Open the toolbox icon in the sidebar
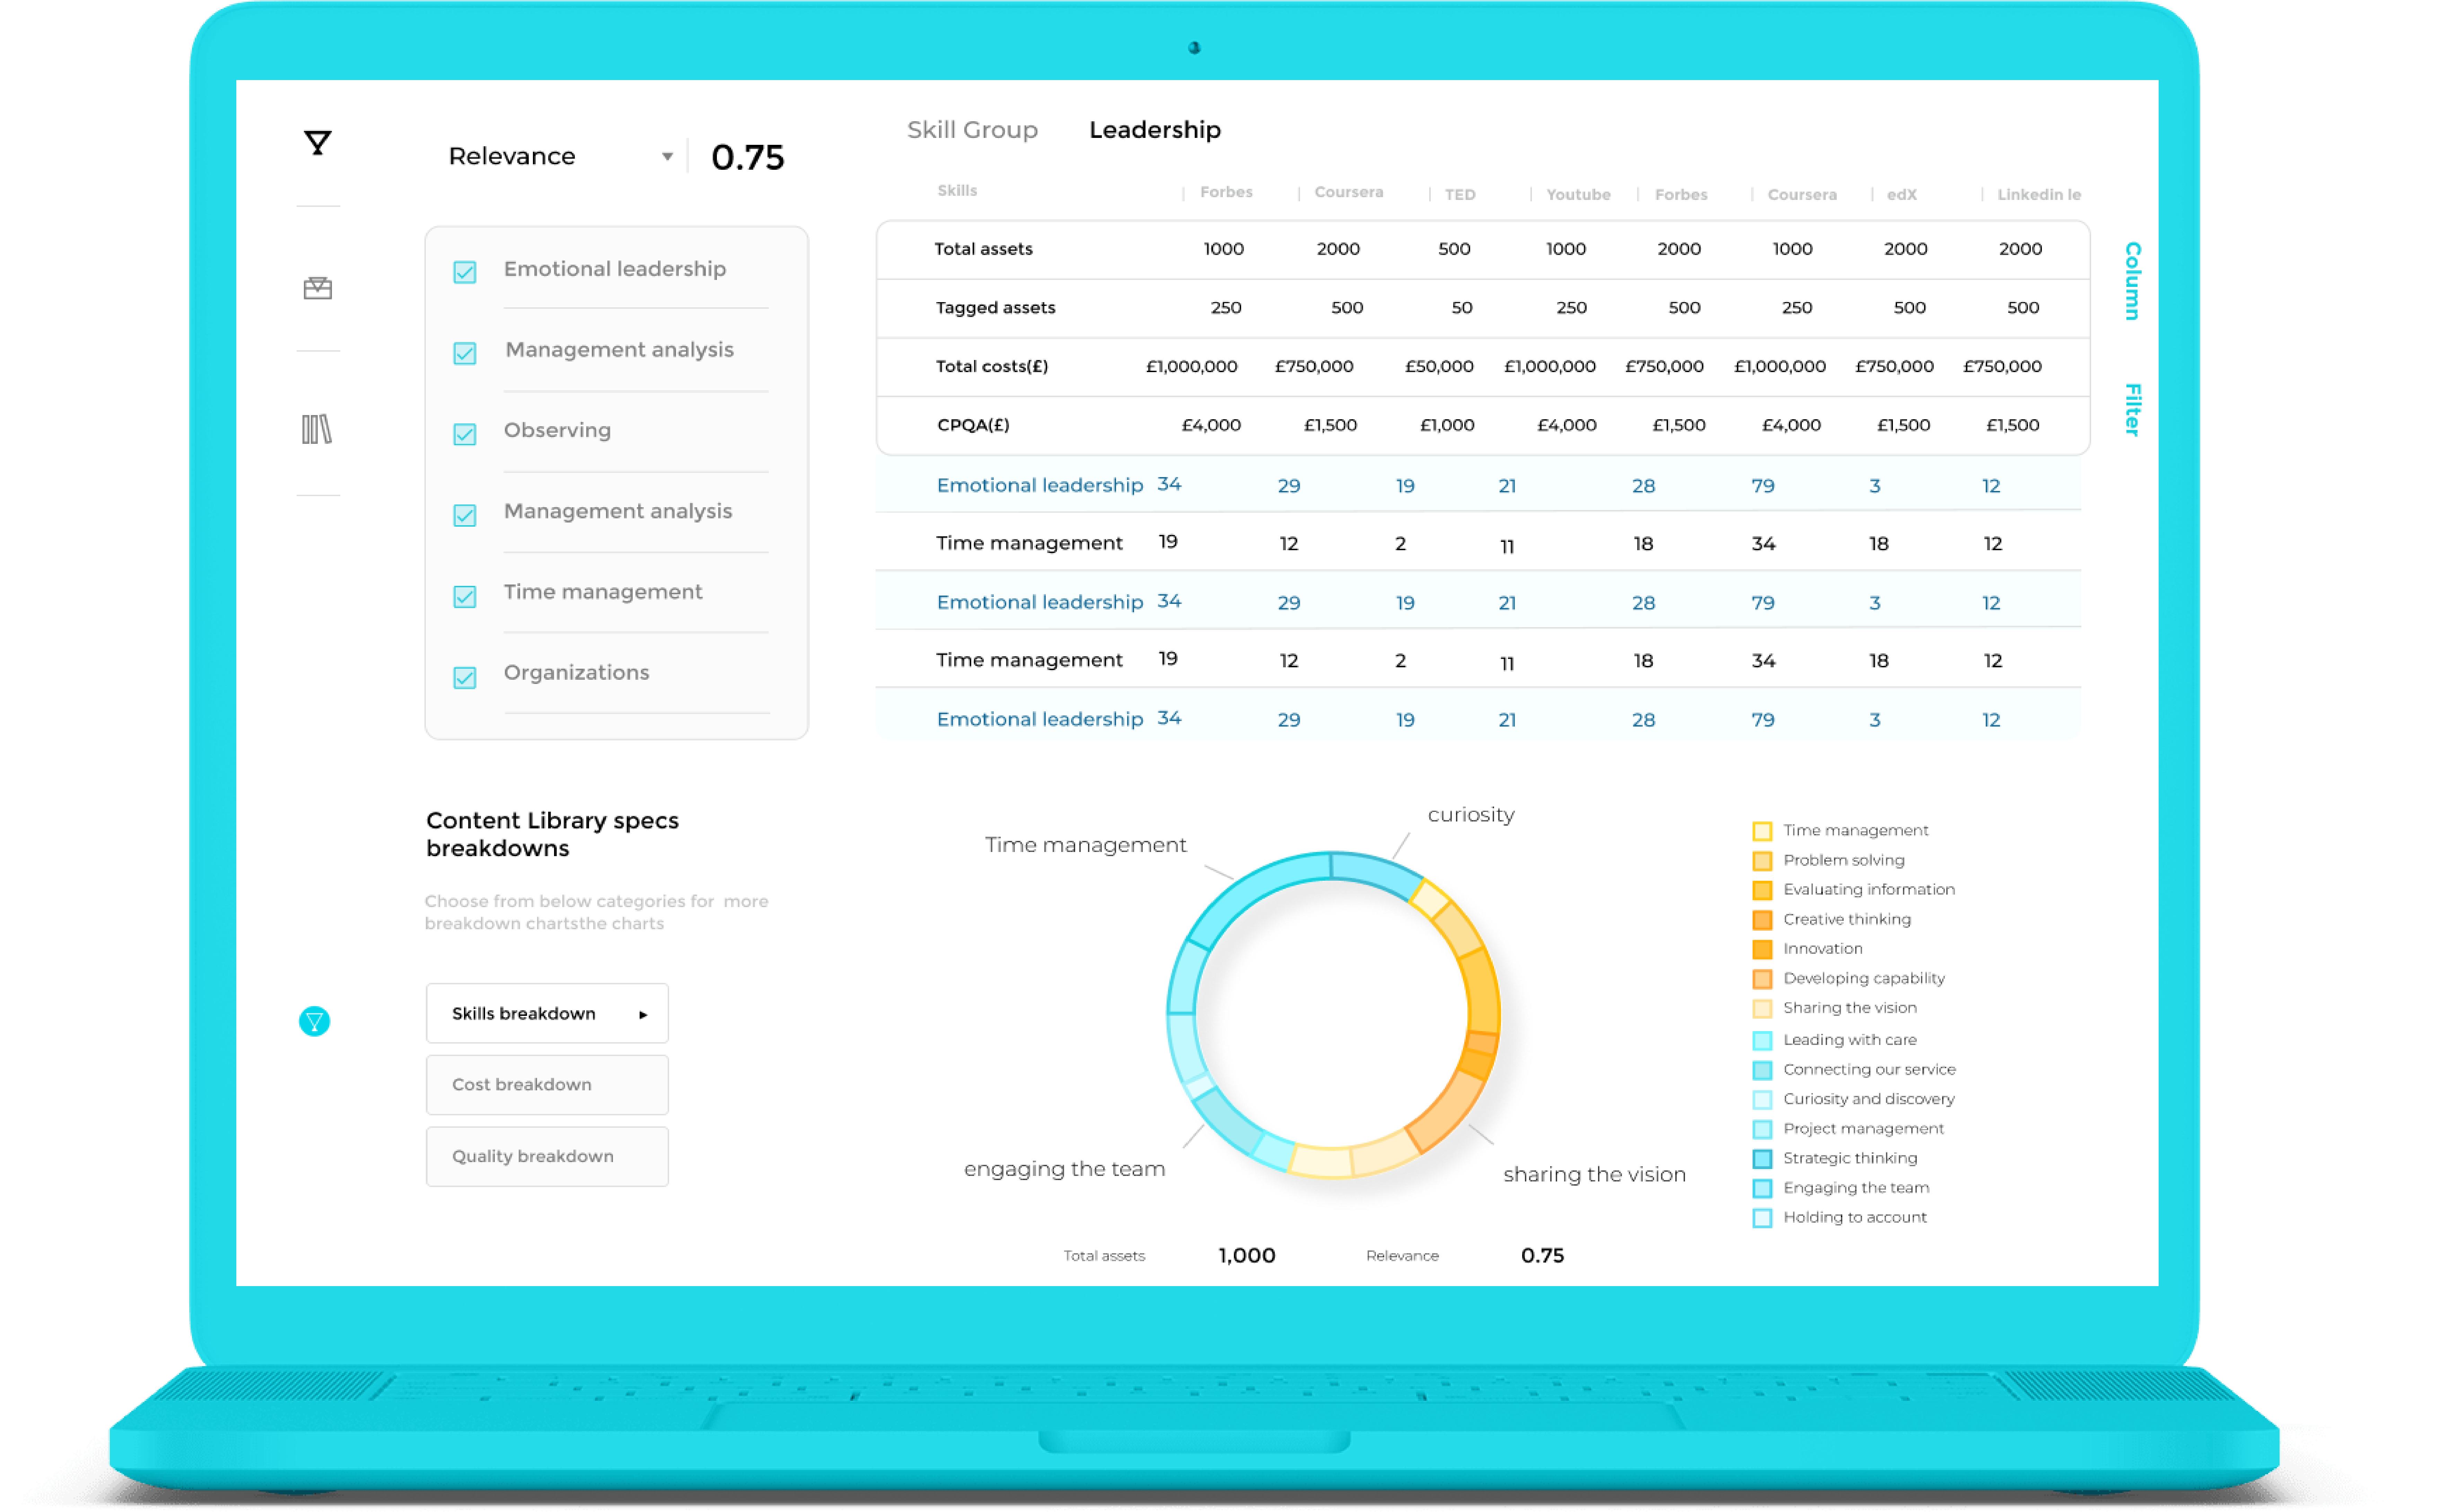2440x1512 pixels. coord(317,288)
